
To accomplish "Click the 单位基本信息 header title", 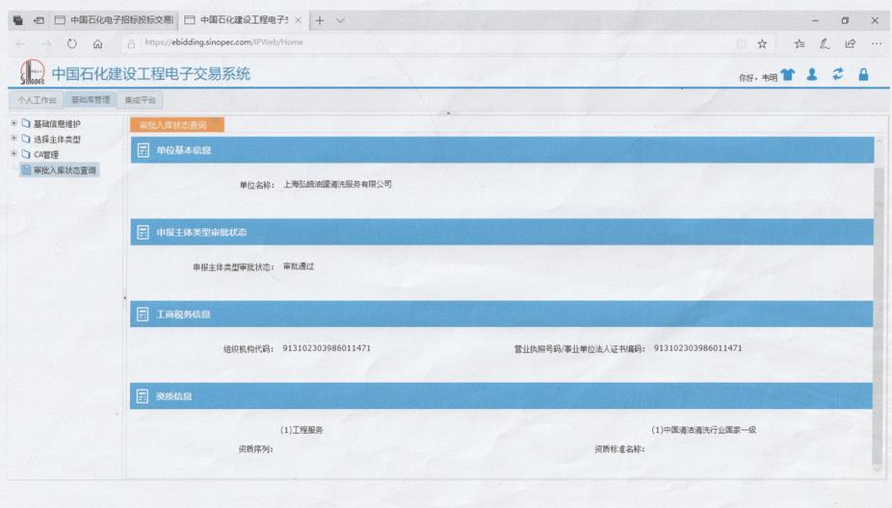I will (x=184, y=150).
